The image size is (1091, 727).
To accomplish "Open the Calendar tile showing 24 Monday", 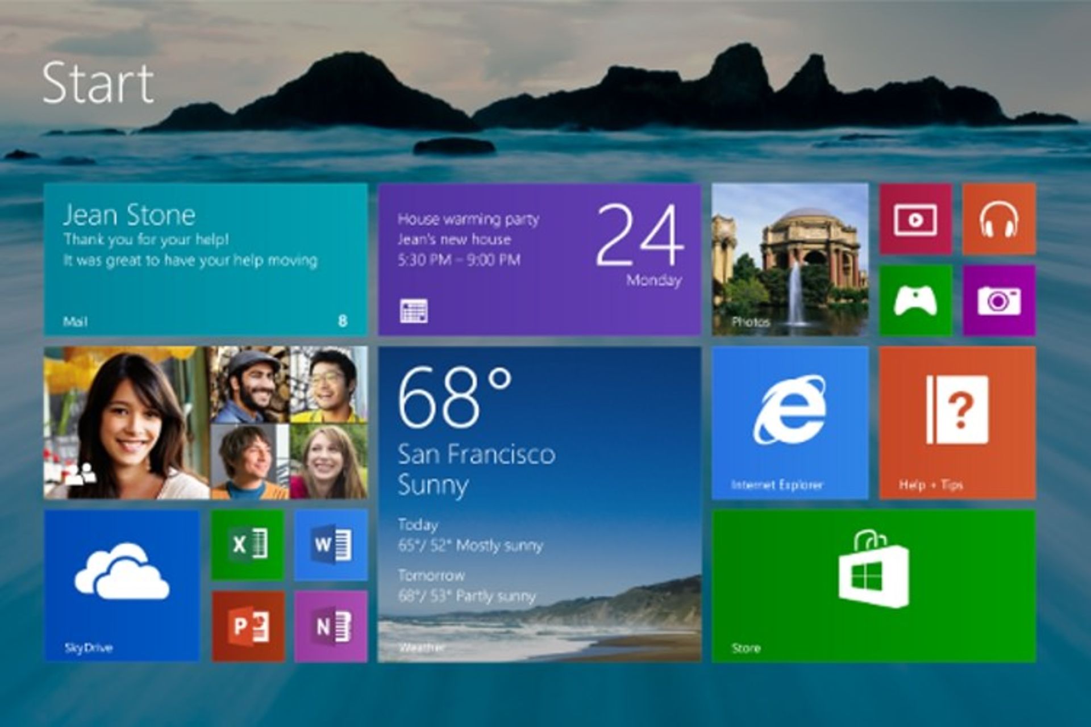I will click(x=539, y=259).
